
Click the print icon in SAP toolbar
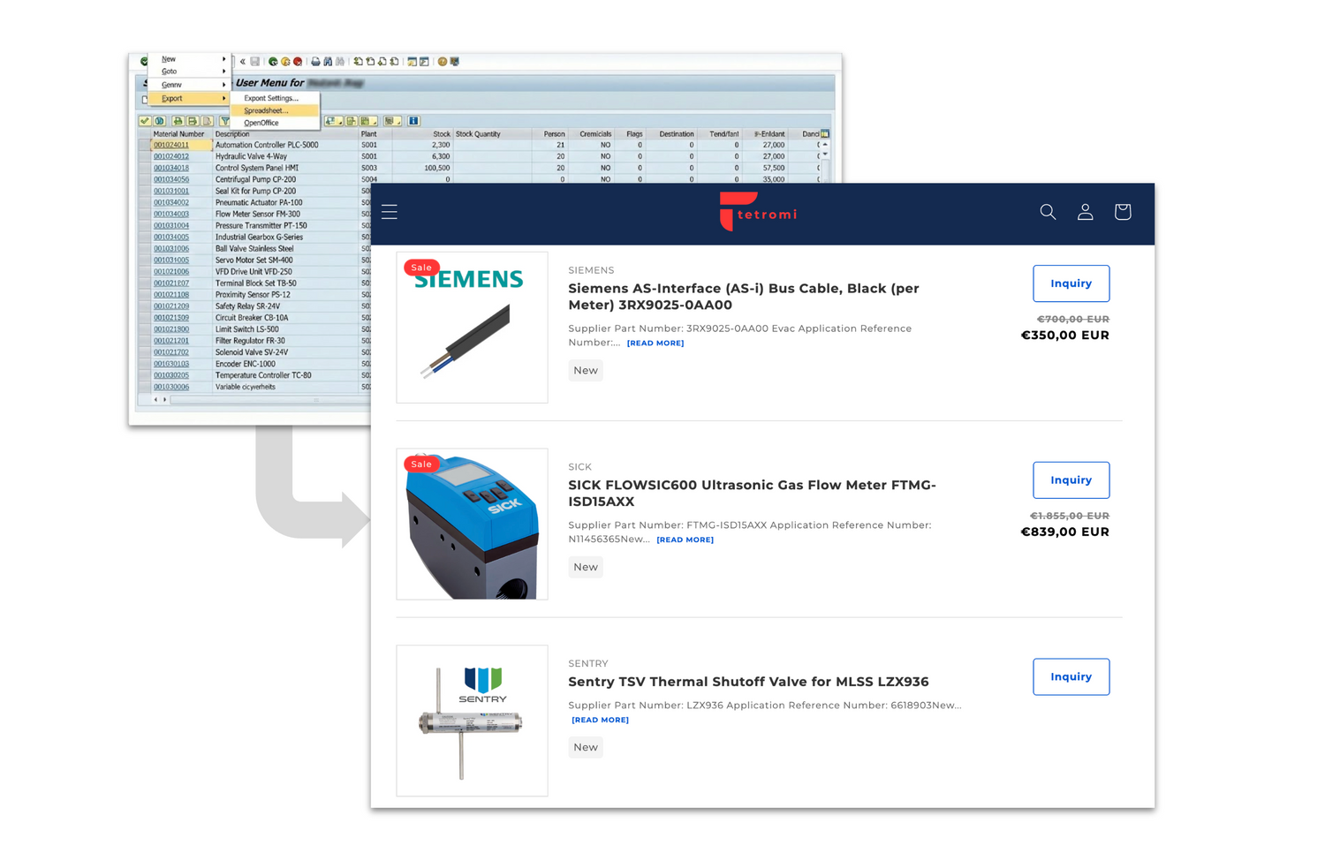point(315,62)
